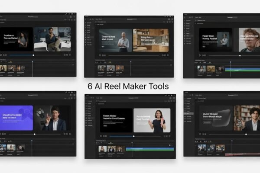
Task: Click small button on bald man slide
Action: point(103,47)
